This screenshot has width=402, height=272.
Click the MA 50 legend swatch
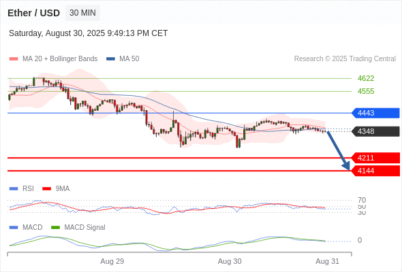(x=110, y=59)
